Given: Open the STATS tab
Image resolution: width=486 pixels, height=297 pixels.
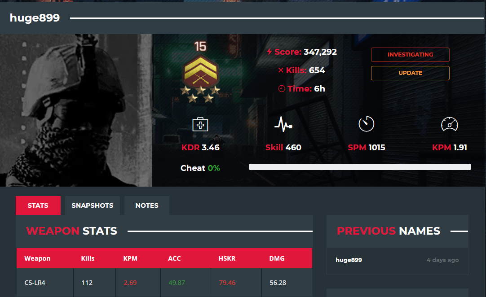Looking at the screenshot, I should point(38,205).
